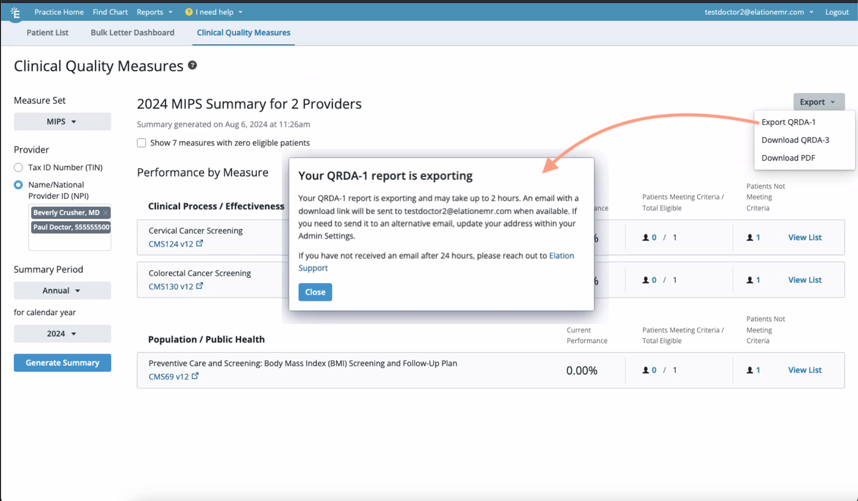This screenshot has height=501, width=858.
Task: Open the 2024 calendar year dropdown
Action: [62, 334]
